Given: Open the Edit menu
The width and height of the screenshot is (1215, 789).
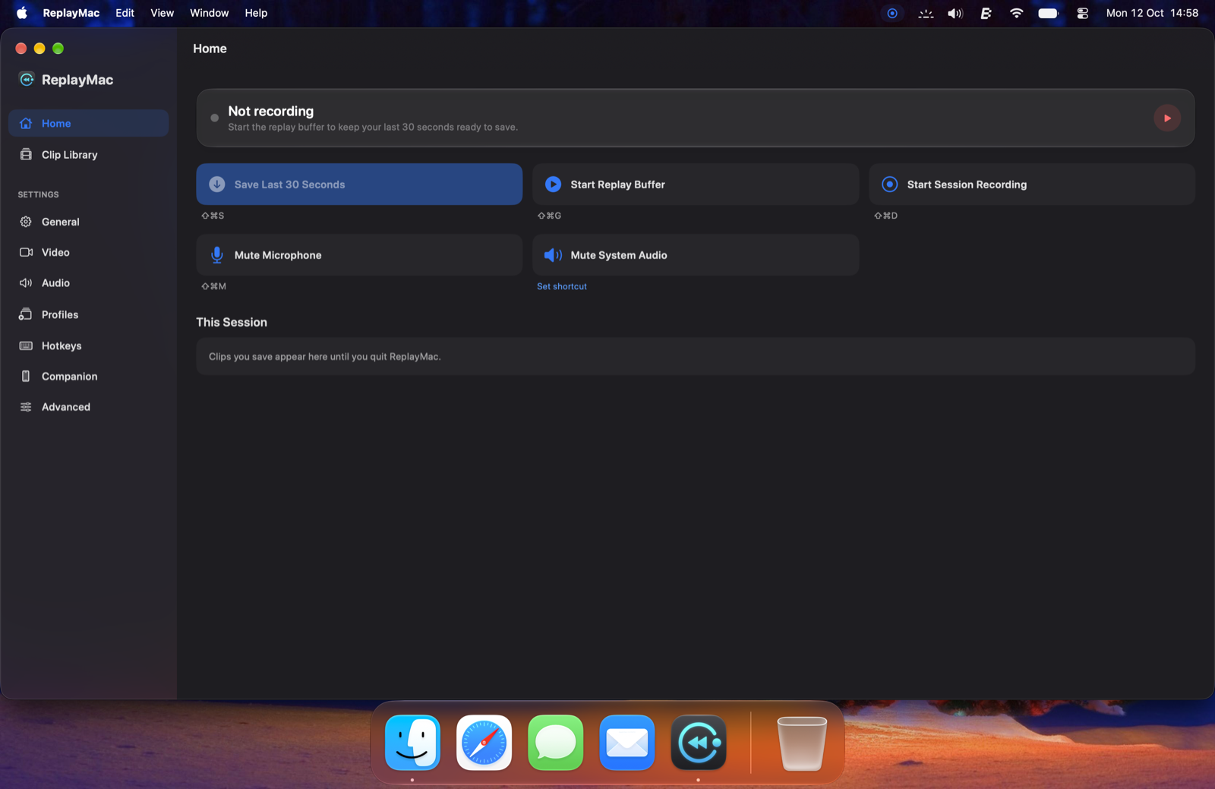Looking at the screenshot, I should point(125,13).
